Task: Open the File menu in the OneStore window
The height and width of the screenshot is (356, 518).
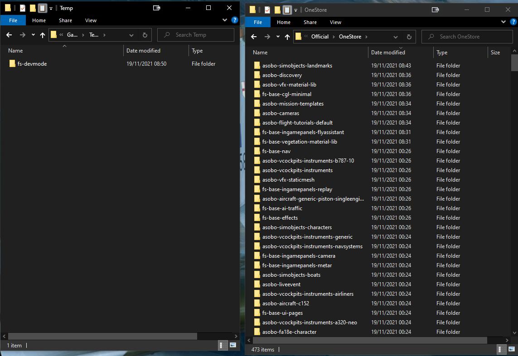Action: tap(257, 22)
